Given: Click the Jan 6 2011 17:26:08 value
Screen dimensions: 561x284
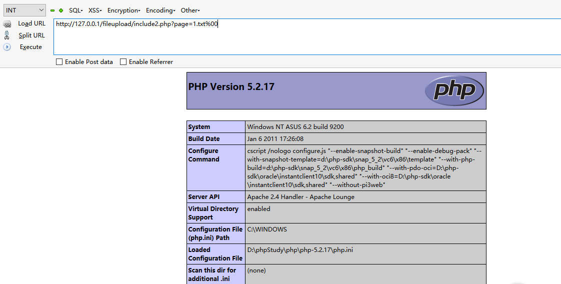Looking at the screenshot, I should pos(275,139).
